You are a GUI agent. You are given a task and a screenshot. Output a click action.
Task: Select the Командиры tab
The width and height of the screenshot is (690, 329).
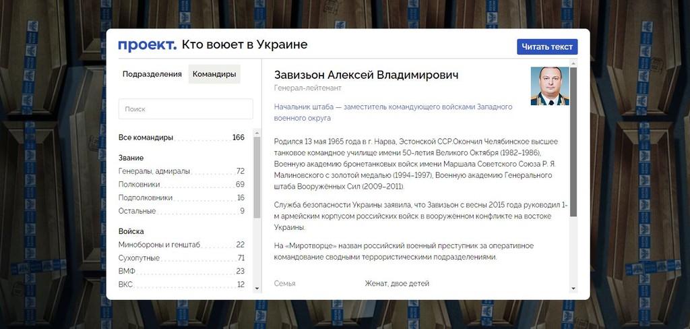pos(214,74)
